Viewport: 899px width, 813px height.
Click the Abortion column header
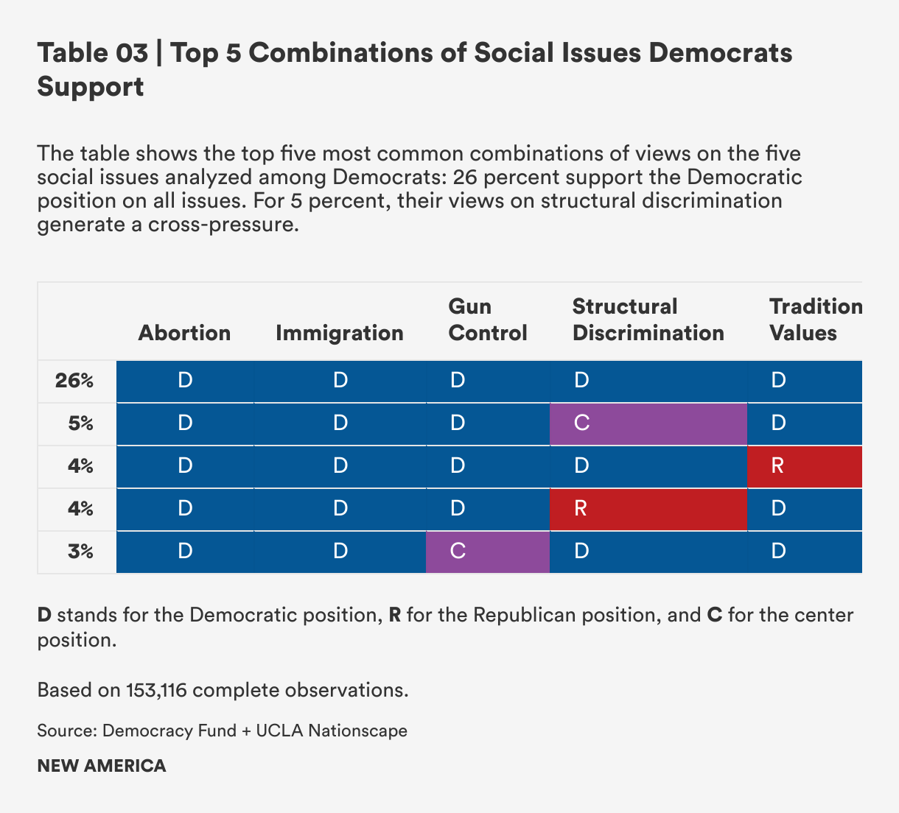tap(184, 333)
